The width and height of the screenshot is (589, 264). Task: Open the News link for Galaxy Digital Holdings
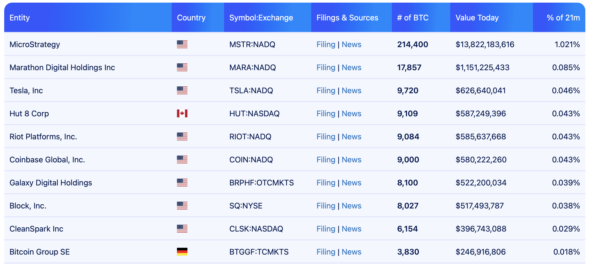click(351, 183)
